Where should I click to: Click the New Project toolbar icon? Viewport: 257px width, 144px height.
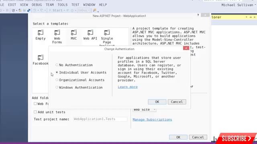point(13,10)
